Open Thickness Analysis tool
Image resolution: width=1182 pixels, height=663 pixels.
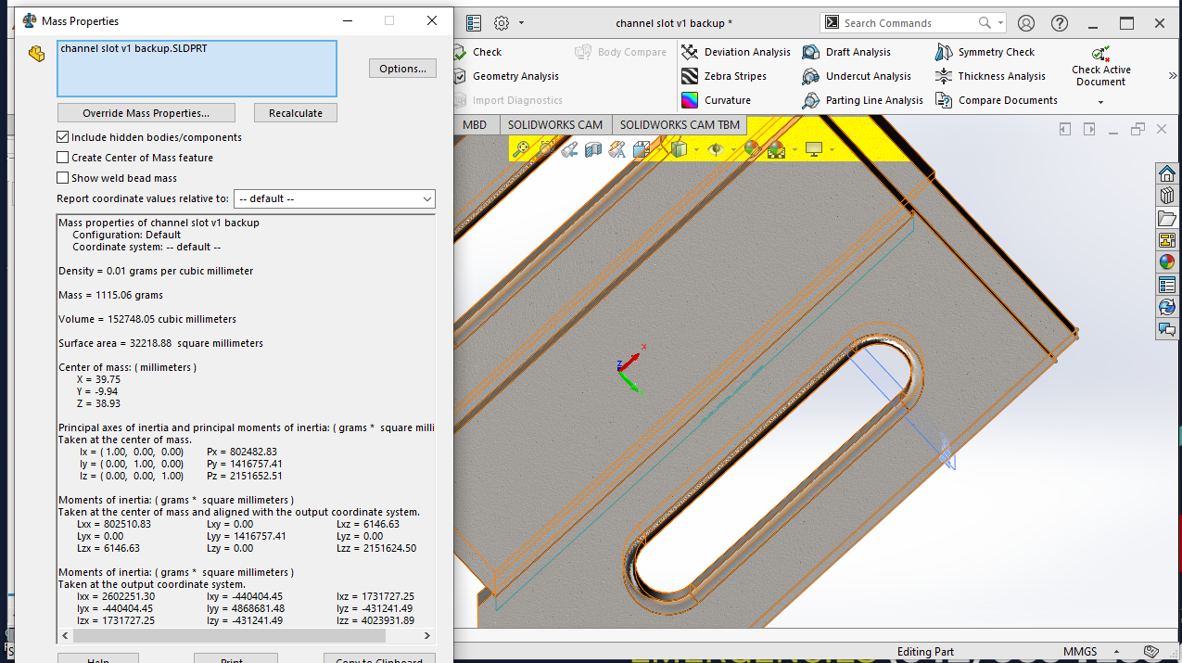tap(990, 76)
